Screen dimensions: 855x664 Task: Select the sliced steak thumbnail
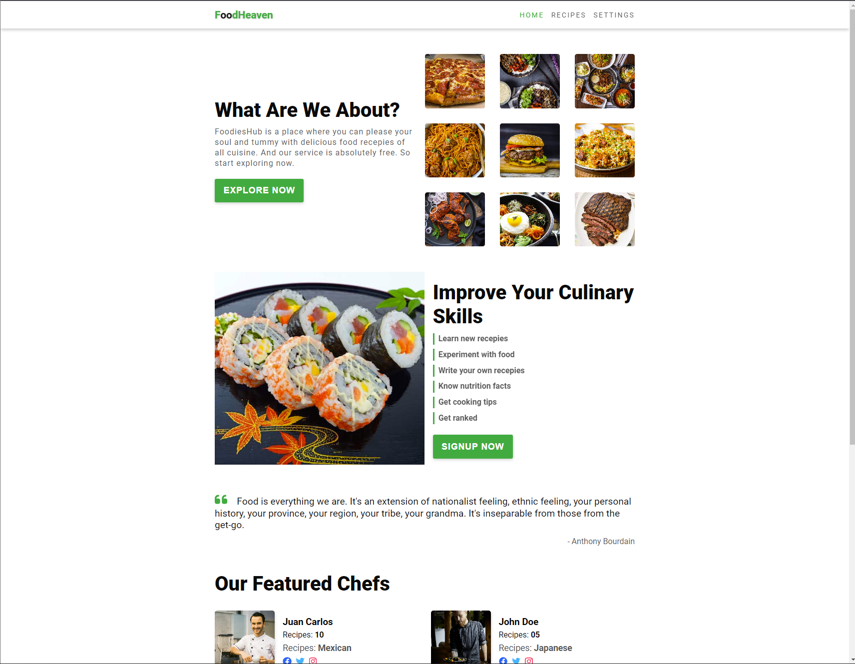coord(605,219)
